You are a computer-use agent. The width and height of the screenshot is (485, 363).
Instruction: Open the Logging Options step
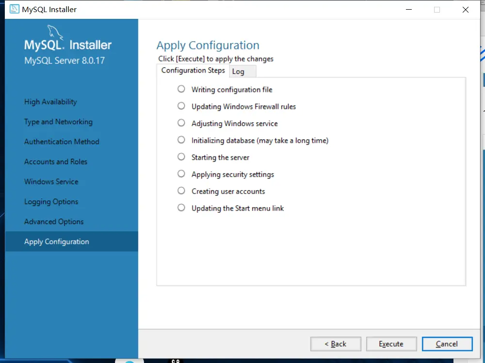pyautogui.click(x=51, y=202)
